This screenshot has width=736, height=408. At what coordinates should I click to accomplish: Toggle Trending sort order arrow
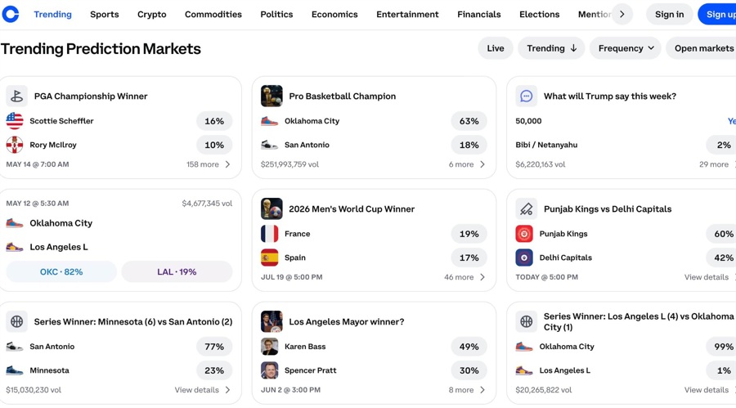click(x=573, y=48)
